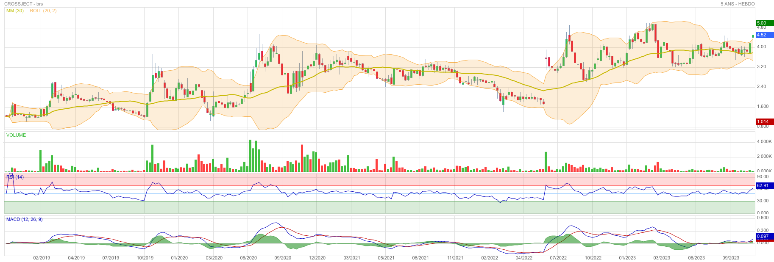Click the 62.91 RSI value tag

tap(765, 185)
